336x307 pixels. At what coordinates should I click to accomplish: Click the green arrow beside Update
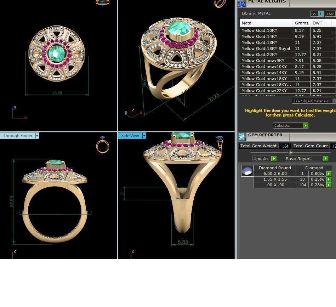point(274,159)
